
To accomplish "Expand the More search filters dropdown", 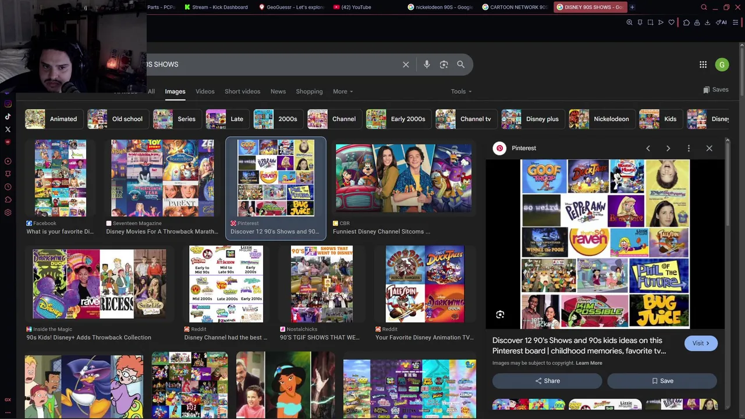I will 343,91.
